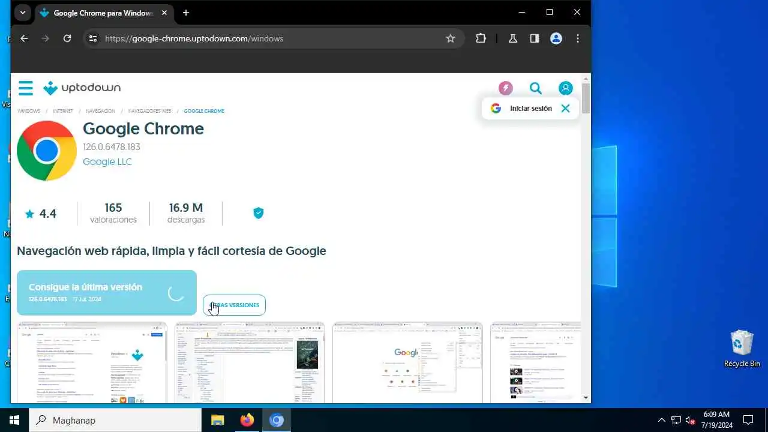Toggle the Chrome side panel
The image size is (768, 432).
[x=535, y=38]
